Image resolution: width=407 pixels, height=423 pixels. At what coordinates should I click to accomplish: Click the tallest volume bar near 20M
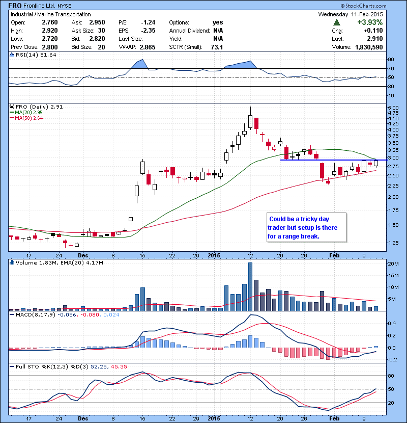coord(250,286)
